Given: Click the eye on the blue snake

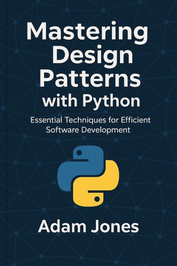Looking at the screenshot, I should coord(79,153).
